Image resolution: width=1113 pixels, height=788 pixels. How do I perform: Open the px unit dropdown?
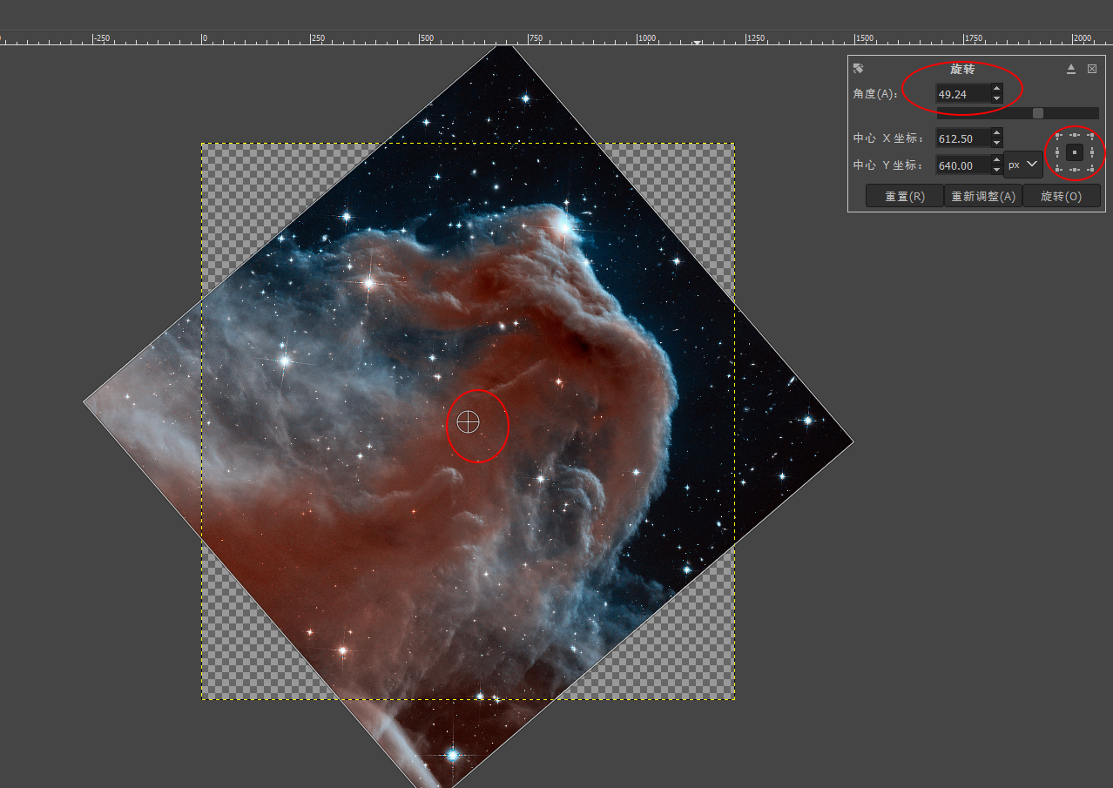pos(1023,165)
